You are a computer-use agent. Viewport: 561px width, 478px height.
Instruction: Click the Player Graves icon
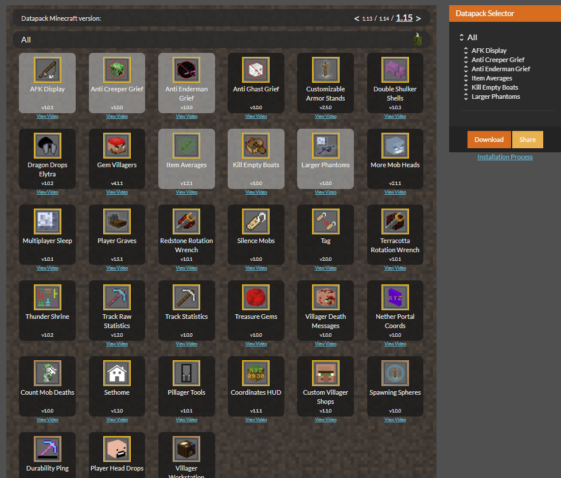pos(117,221)
